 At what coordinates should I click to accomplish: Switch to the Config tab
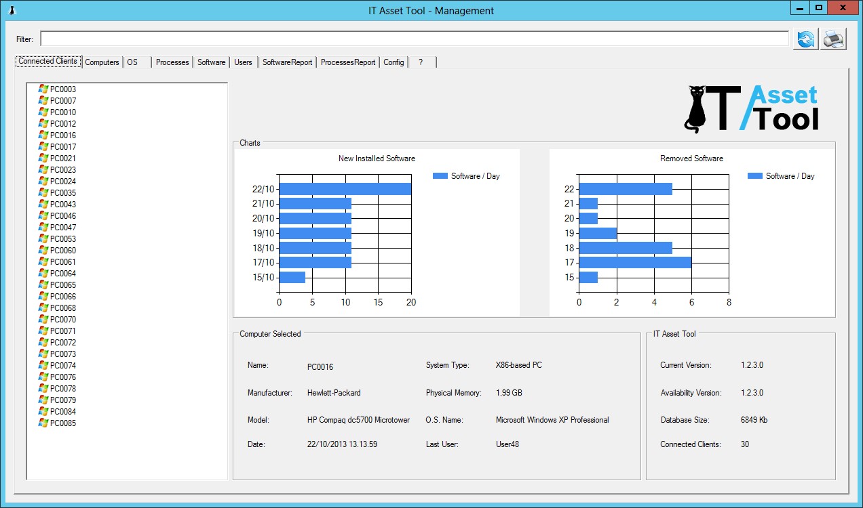click(x=394, y=62)
